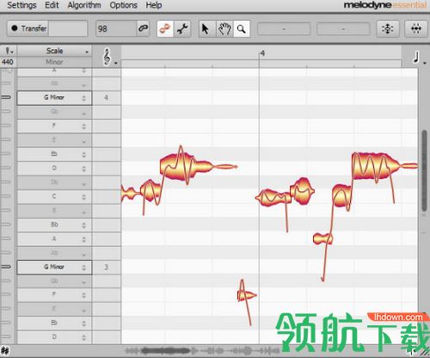Expand the arrow on the dimmed Db row

(x=83, y=184)
